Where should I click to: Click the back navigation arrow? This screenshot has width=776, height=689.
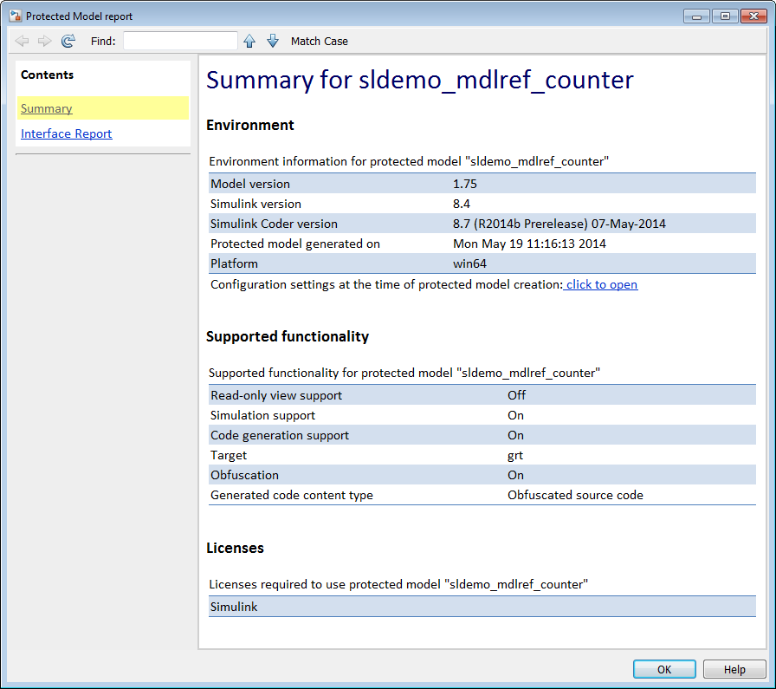tap(22, 41)
